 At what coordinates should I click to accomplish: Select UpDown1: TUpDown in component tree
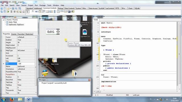coord(16,25)
